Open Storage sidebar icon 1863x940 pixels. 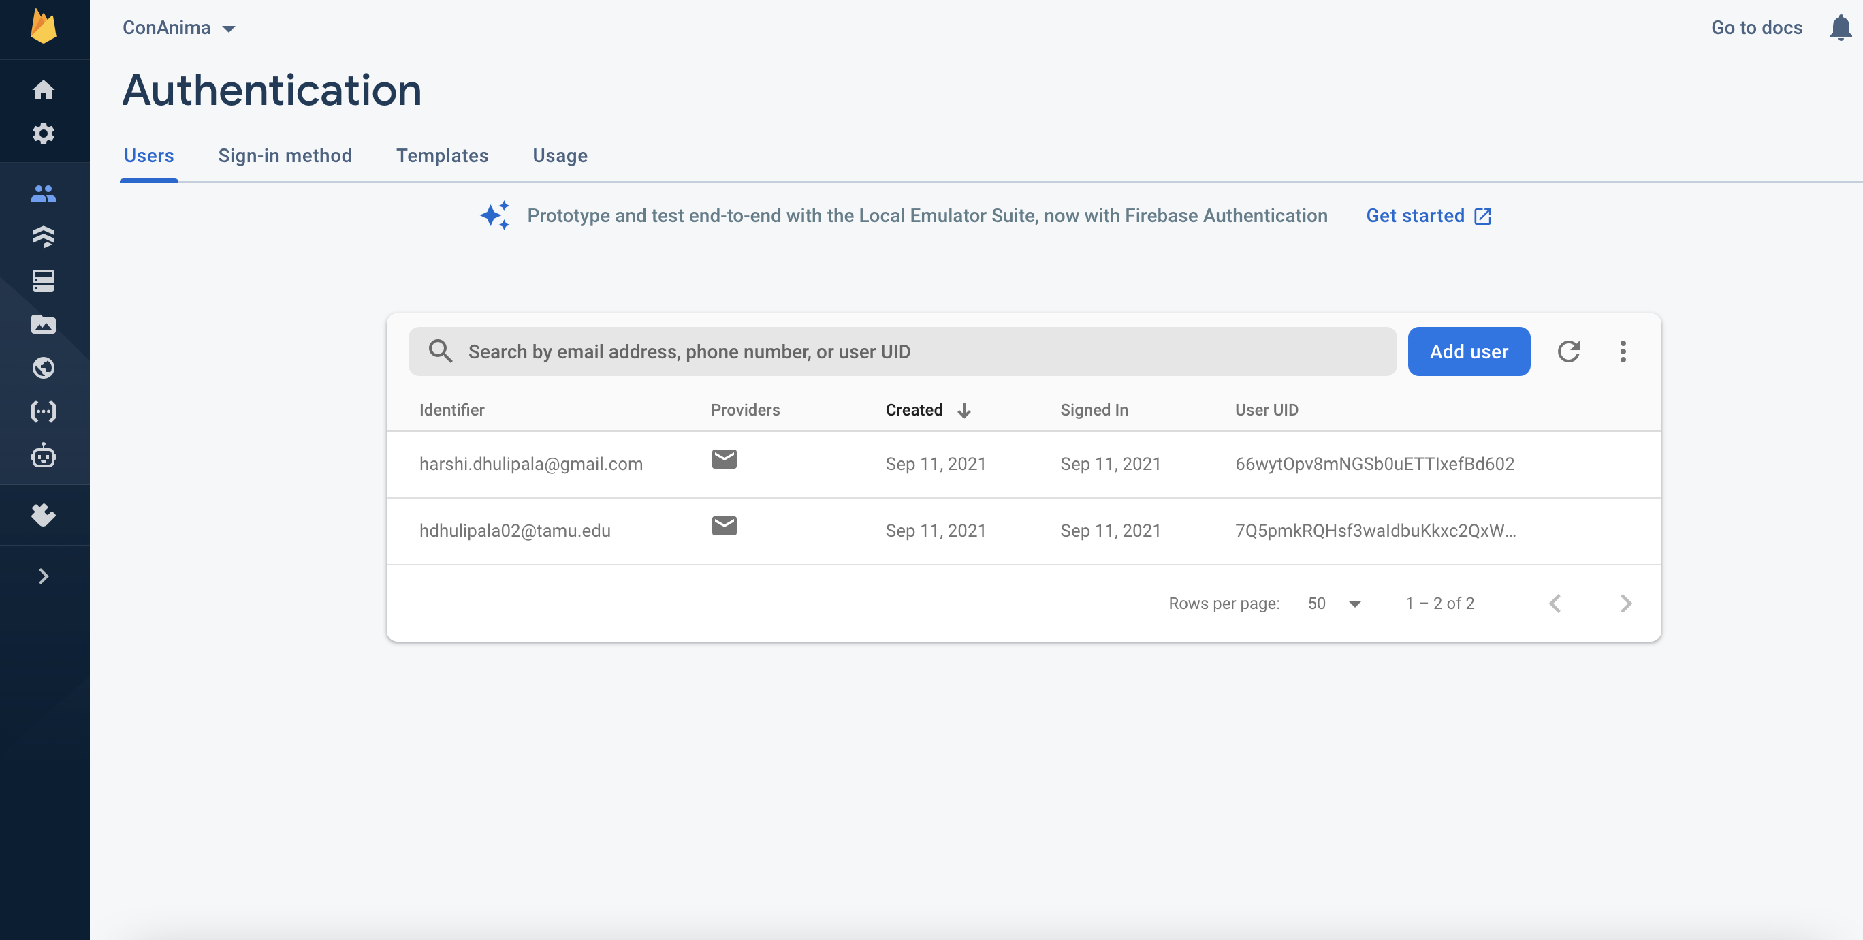point(44,324)
